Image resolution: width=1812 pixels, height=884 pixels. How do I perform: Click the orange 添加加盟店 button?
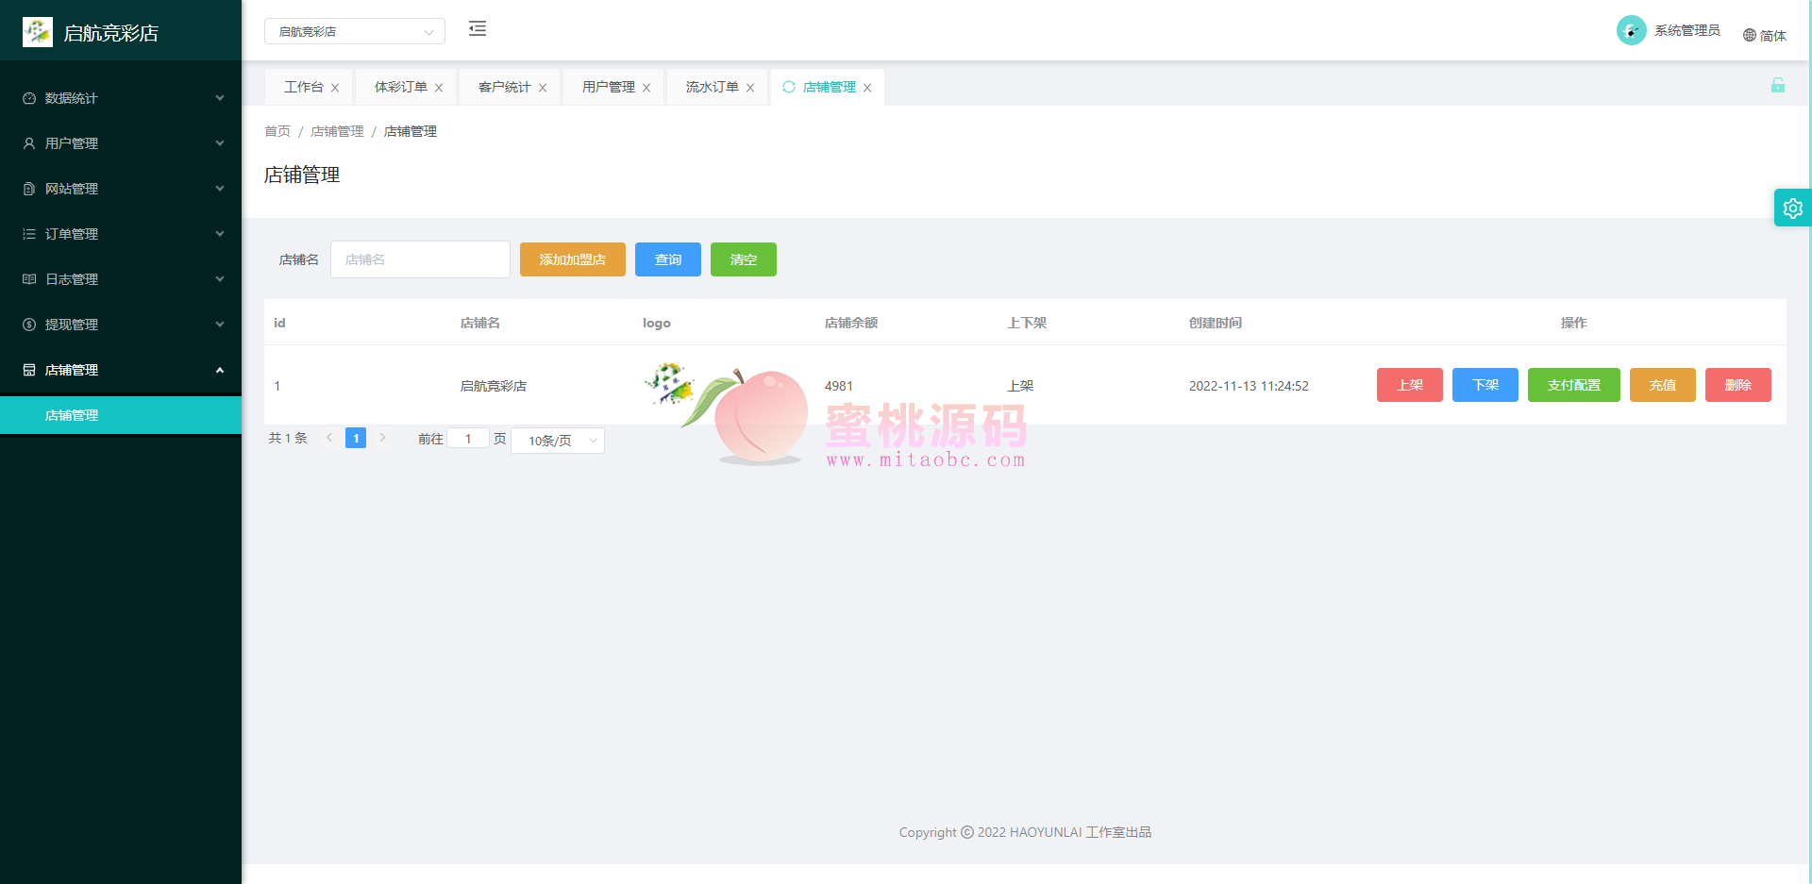[572, 259]
